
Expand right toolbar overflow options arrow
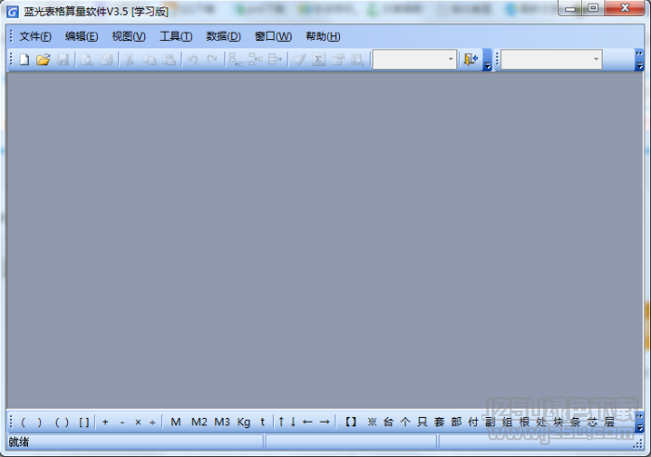[640, 60]
